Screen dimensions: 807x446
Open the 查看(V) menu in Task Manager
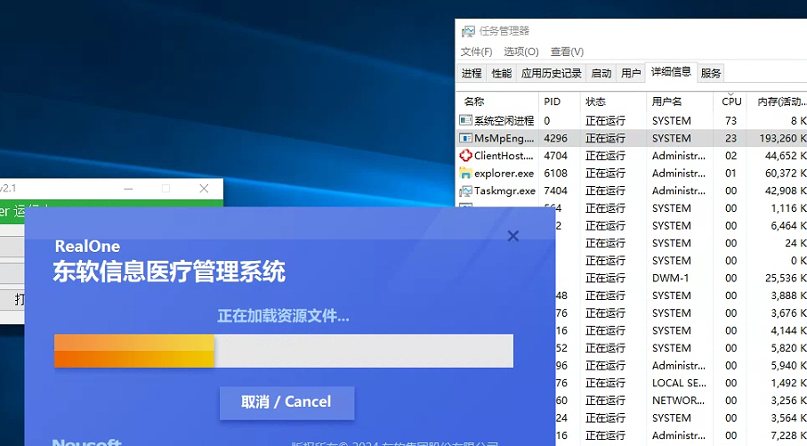[x=567, y=52]
